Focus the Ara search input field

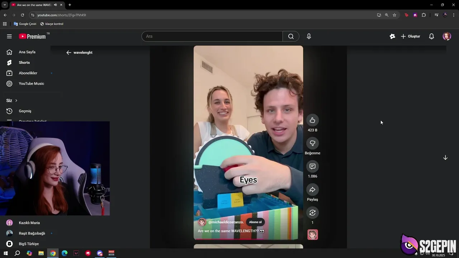click(x=212, y=36)
